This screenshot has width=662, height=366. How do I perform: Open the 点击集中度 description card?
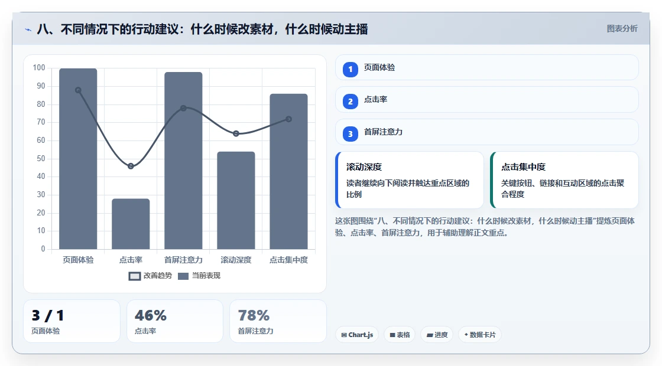564,180
